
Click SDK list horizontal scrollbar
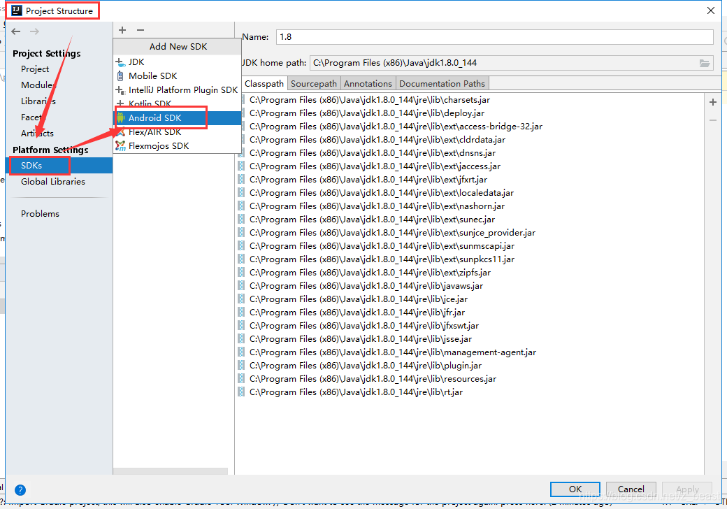(171, 471)
